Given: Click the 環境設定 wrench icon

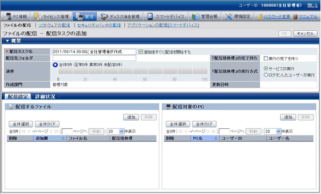Looking at the screenshot, I should tap(228, 16).
